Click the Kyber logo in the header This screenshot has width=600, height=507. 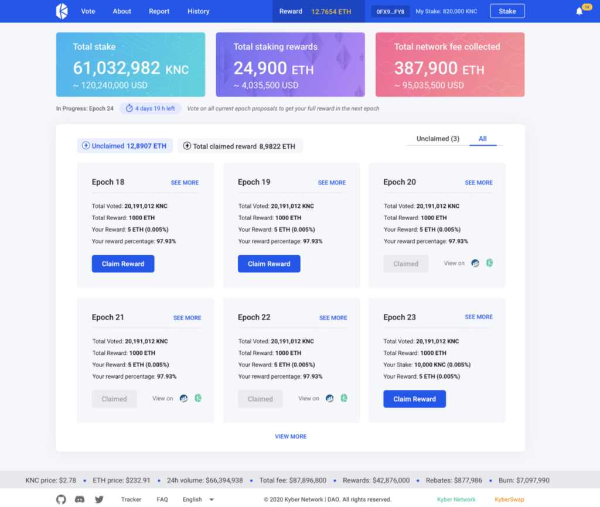click(62, 11)
